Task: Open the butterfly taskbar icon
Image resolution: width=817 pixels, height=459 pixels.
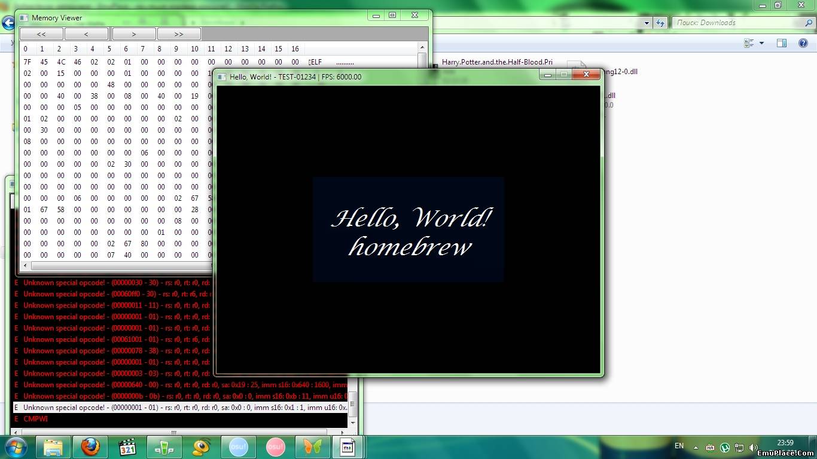Action: [x=313, y=447]
